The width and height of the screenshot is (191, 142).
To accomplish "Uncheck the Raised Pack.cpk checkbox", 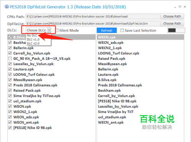I will (x=10, y=90).
